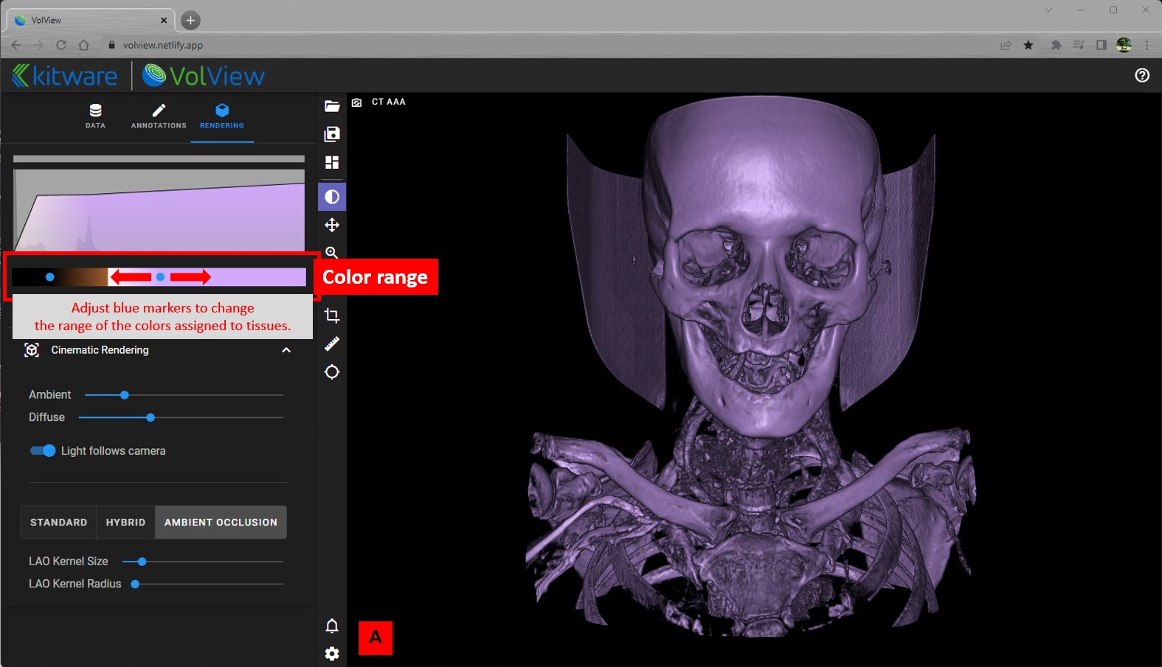Click the Diffuse slider handle

pos(151,418)
